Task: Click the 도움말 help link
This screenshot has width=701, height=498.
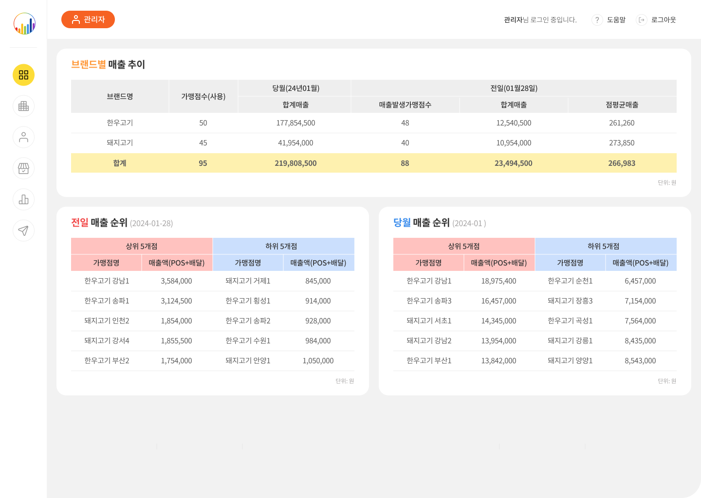Action: click(x=616, y=20)
